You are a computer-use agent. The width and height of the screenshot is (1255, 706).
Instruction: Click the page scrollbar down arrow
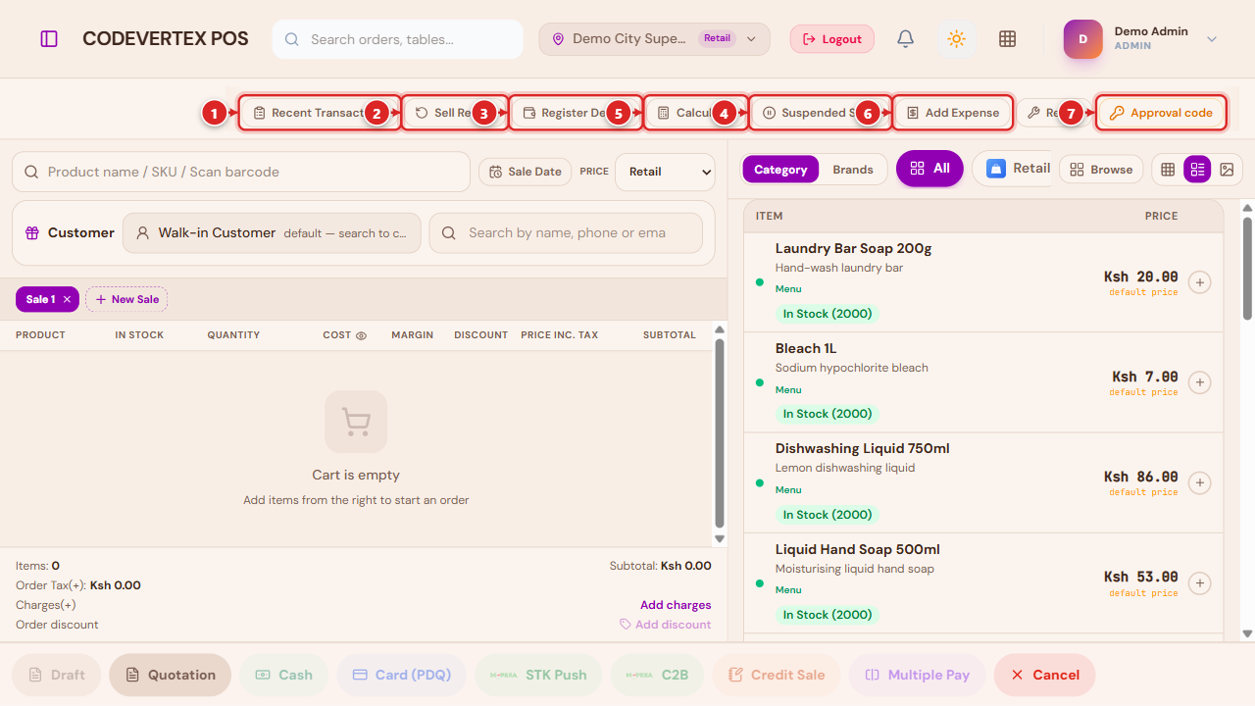[1247, 633]
